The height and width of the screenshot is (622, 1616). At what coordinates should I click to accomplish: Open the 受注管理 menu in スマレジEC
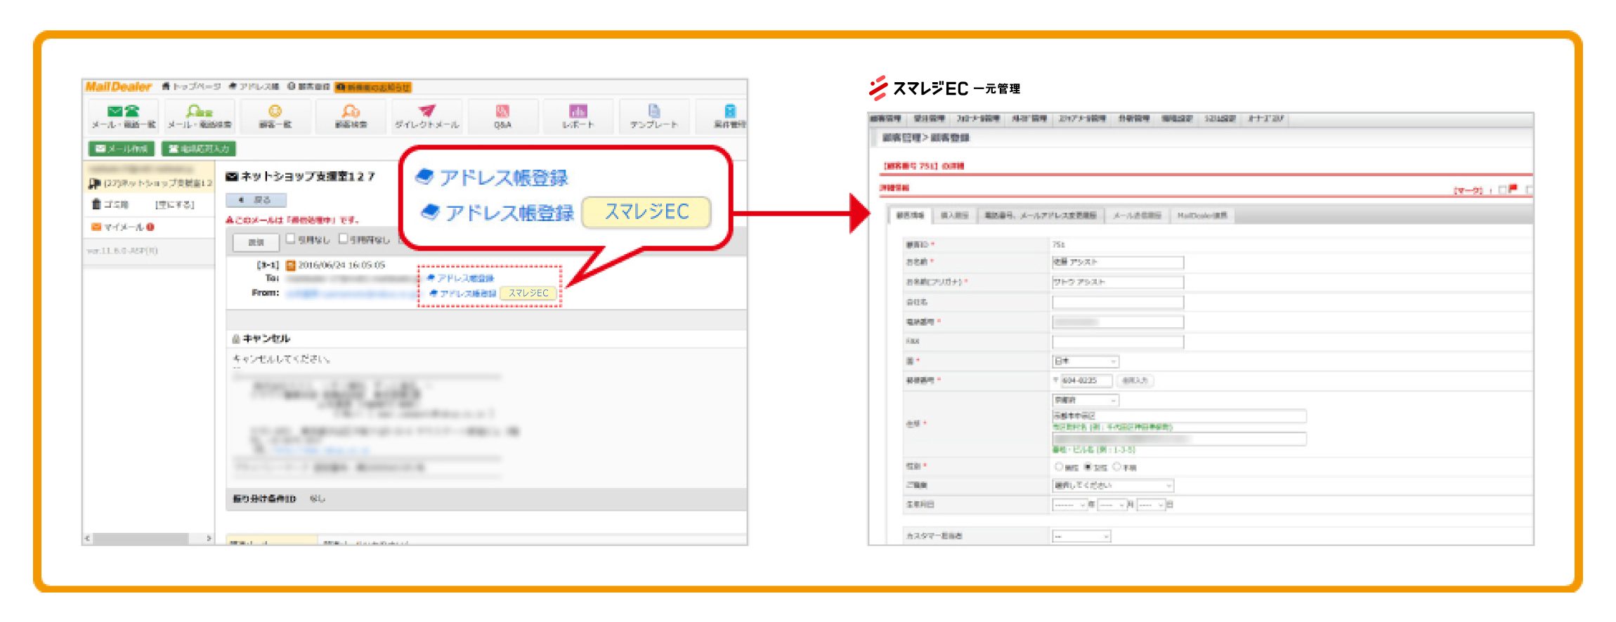[x=929, y=119]
